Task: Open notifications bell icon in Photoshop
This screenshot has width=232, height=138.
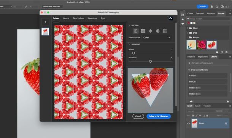Action: pos(212,7)
